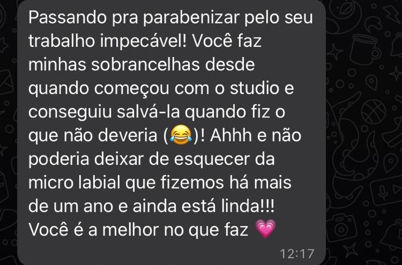
Task: Click the word "impecável!"
Action: [x=144, y=42]
